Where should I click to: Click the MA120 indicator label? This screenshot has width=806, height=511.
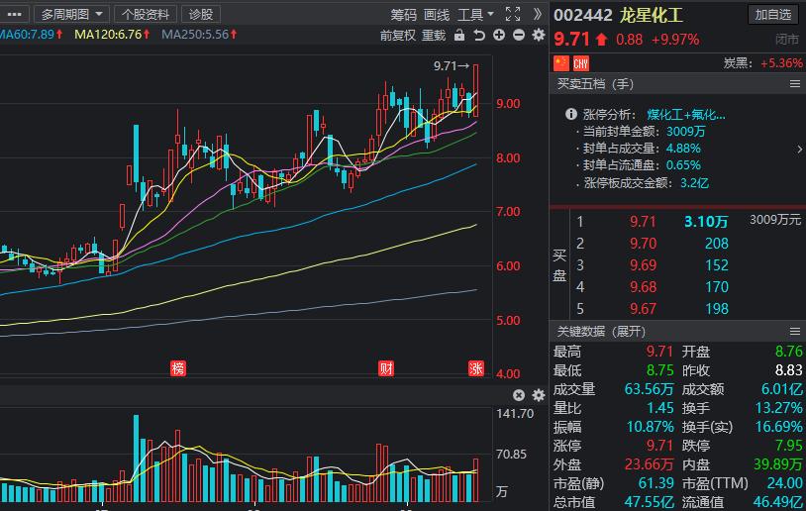(x=112, y=35)
